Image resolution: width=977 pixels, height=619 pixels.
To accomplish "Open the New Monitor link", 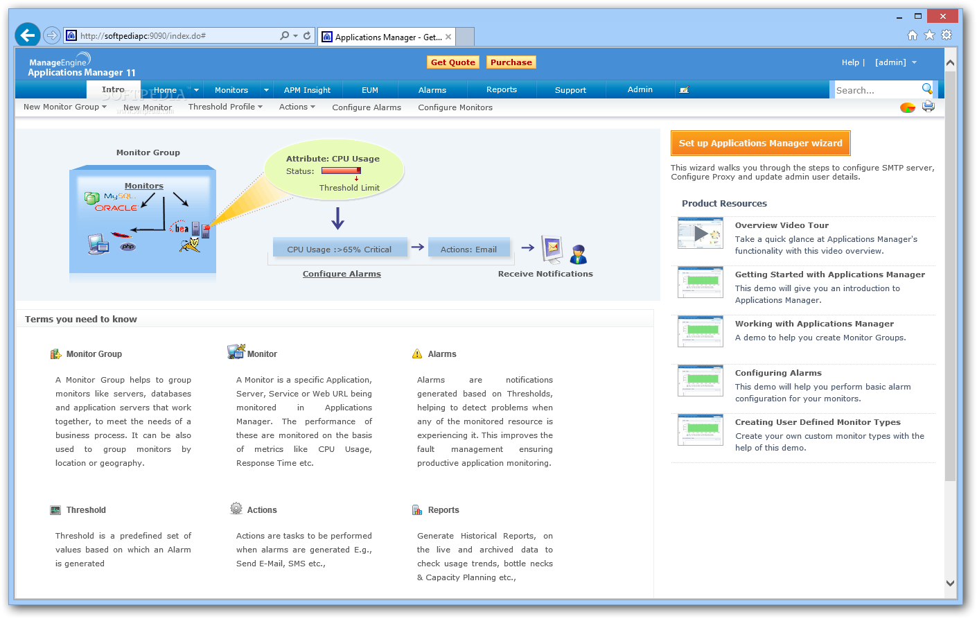I will [x=148, y=107].
